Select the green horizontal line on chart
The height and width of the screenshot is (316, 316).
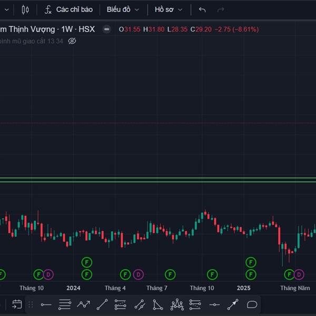tap(158, 180)
